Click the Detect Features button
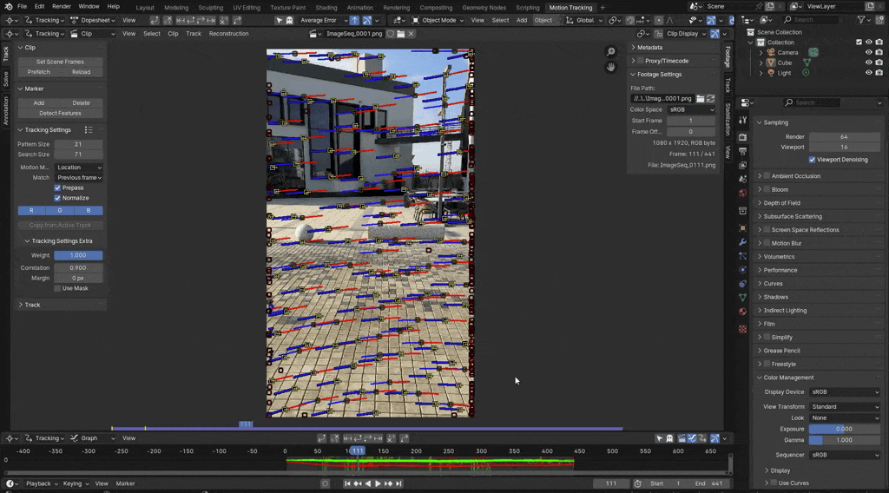Screen dimensions: 889x493 click(x=60, y=113)
